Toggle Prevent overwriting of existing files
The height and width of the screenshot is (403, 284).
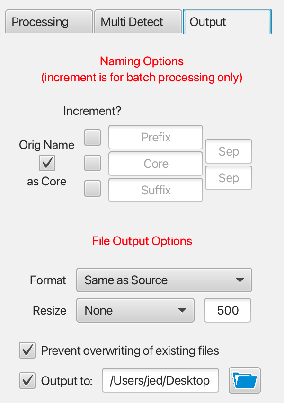[x=27, y=350]
